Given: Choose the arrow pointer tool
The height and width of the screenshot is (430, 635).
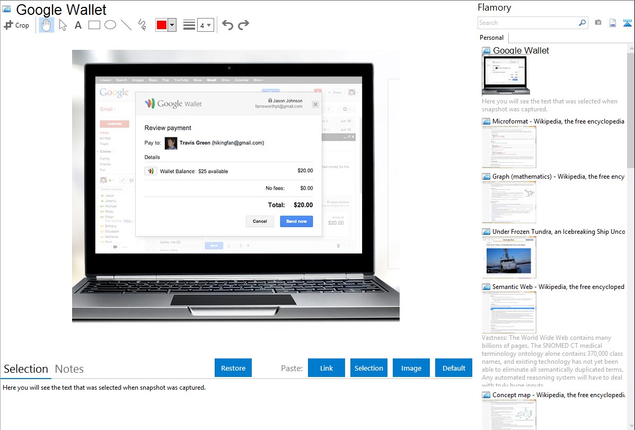Looking at the screenshot, I should (63, 25).
